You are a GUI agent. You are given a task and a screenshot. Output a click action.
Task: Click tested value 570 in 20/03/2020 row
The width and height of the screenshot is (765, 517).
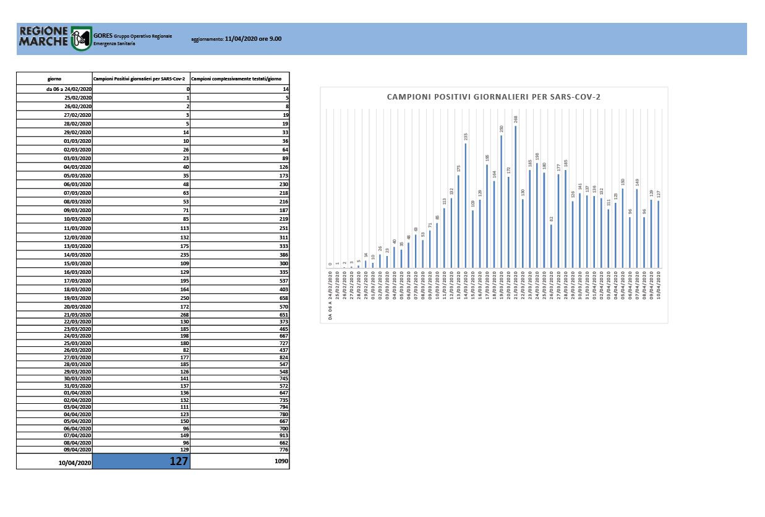(240, 306)
